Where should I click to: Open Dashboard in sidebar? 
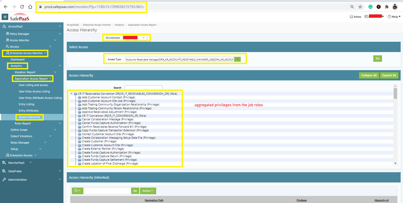click(x=17, y=59)
